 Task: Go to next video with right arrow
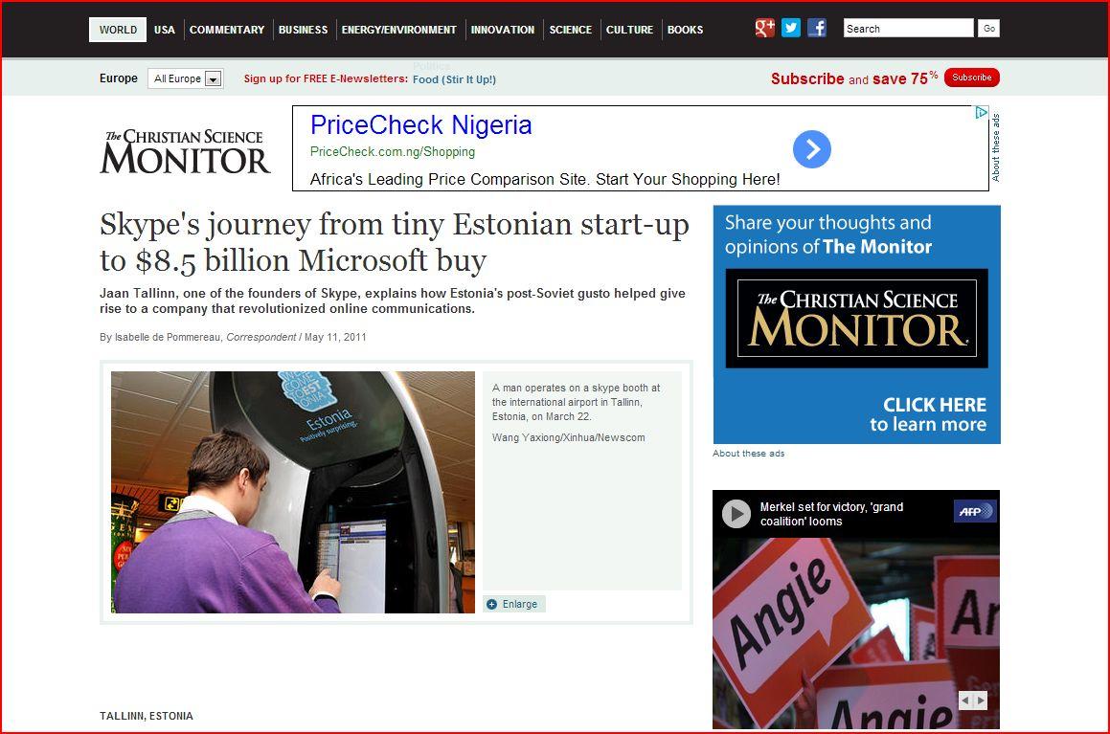point(981,701)
